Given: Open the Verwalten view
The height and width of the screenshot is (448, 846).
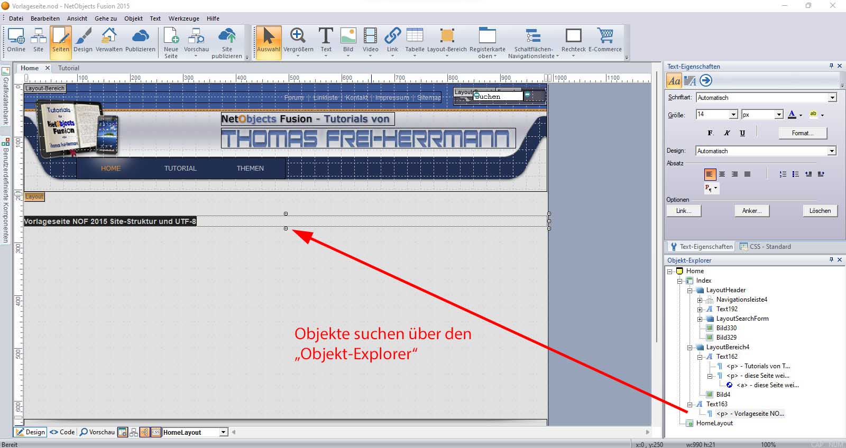Looking at the screenshot, I should tap(109, 41).
